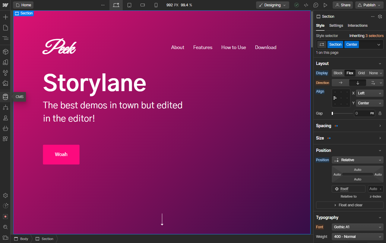Click the Publish button

(x=369, y=5)
